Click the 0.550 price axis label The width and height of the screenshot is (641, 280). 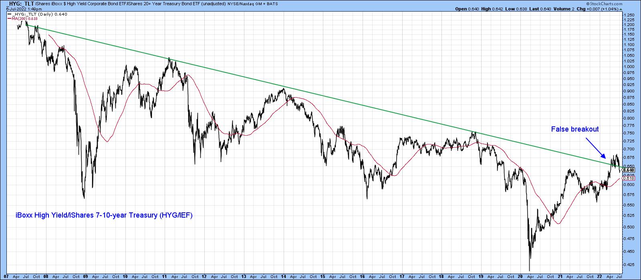point(629,205)
